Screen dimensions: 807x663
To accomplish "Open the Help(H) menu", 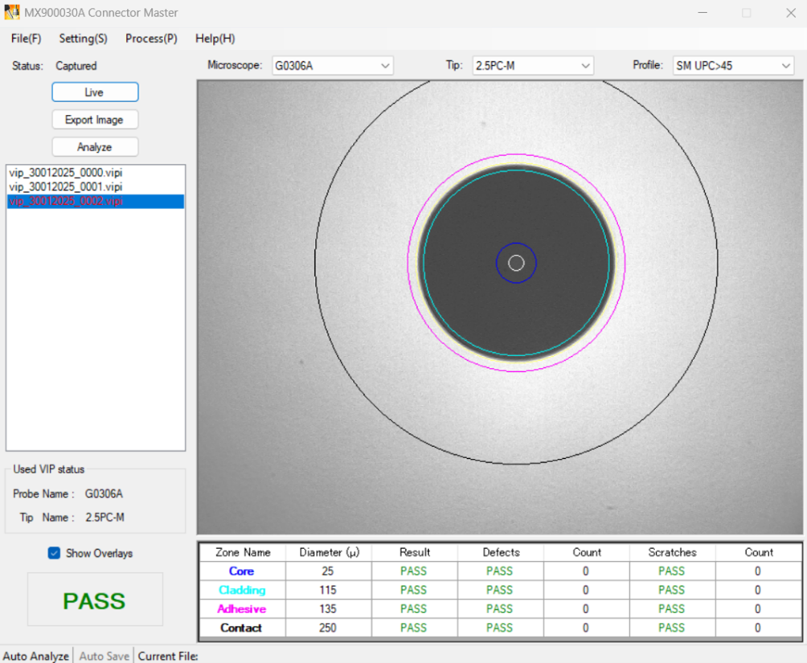I will click(215, 39).
